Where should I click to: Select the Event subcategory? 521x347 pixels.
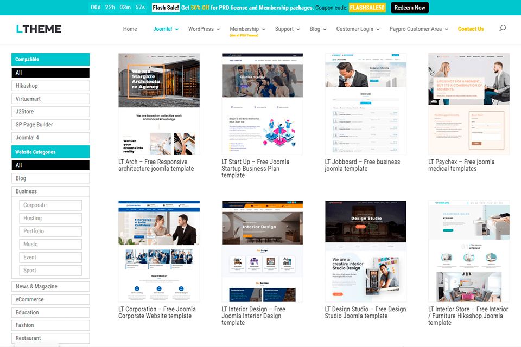pyautogui.click(x=50, y=258)
